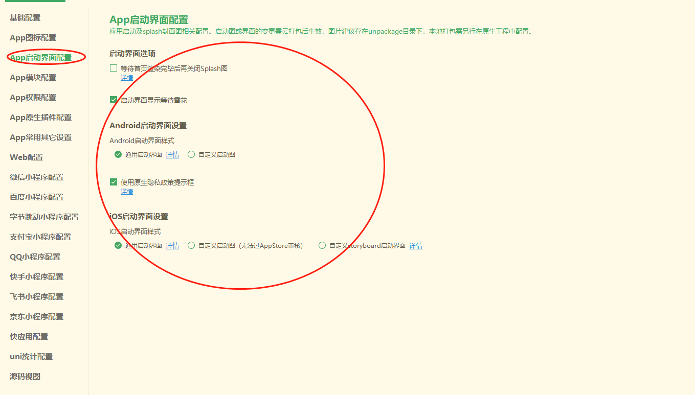
Task: Select Android 自定义启动图 radio option
Action: click(191, 154)
